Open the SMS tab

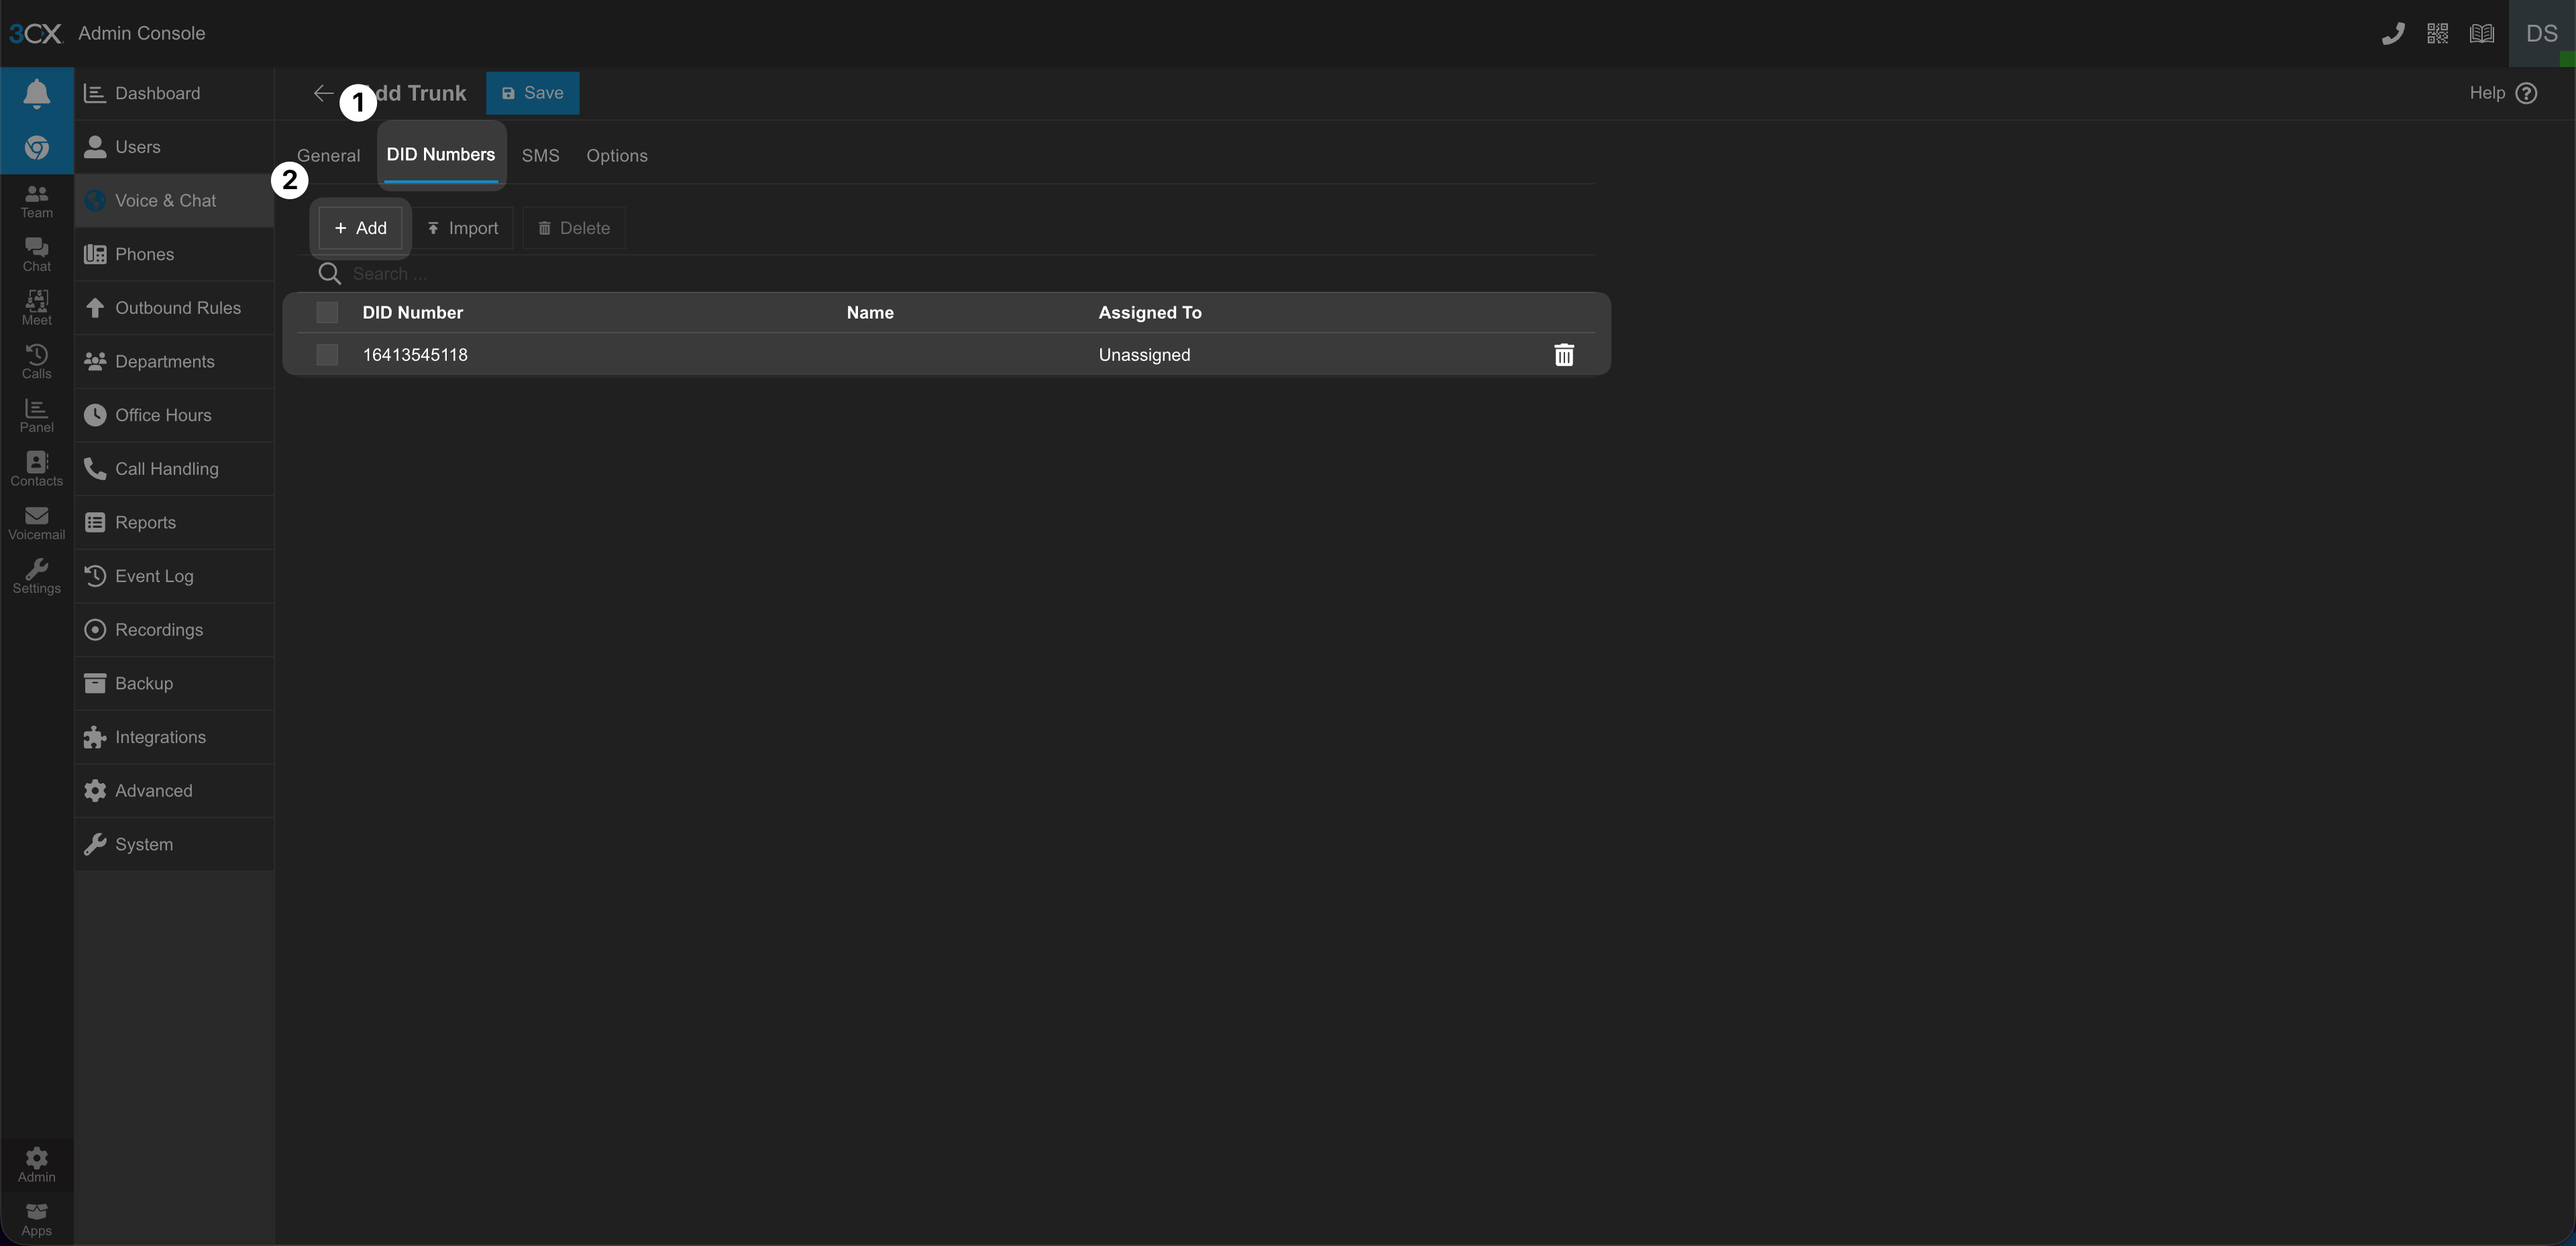click(x=540, y=156)
